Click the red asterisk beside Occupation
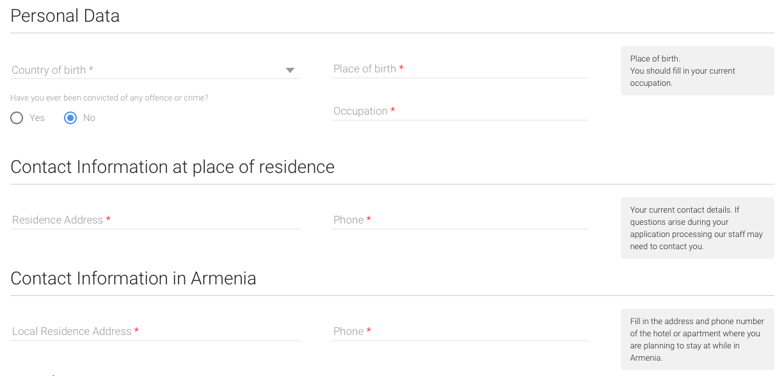Screen dimensions: 784x376 (x=392, y=111)
